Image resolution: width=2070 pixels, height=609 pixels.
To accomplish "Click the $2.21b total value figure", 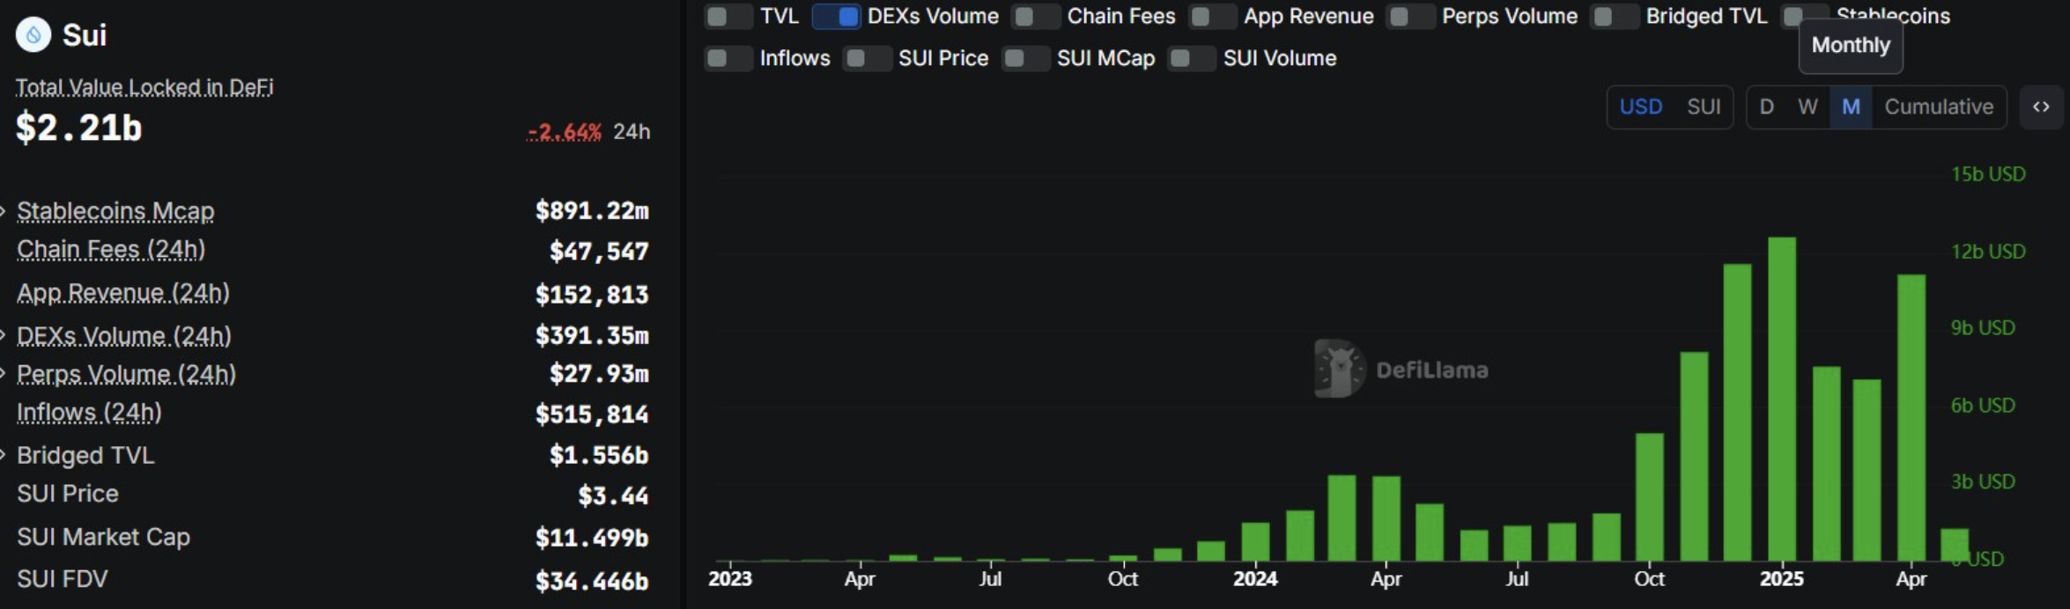I will 79,128.
